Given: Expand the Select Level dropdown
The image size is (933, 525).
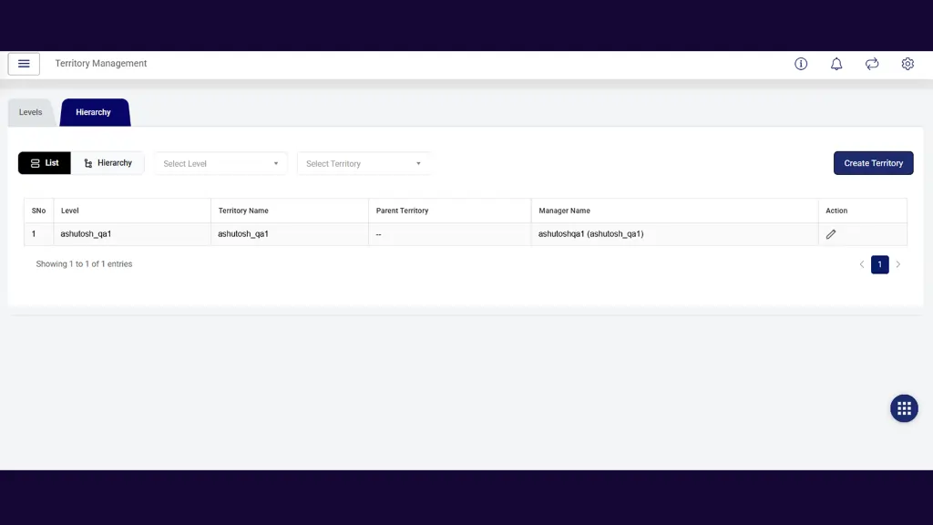Looking at the screenshot, I should pyautogui.click(x=220, y=164).
